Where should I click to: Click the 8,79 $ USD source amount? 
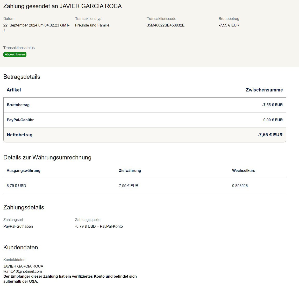click(x=16, y=186)
